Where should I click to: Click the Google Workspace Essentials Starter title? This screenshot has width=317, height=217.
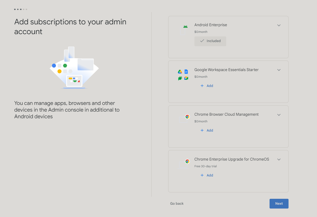pyautogui.click(x=226, y=70)
